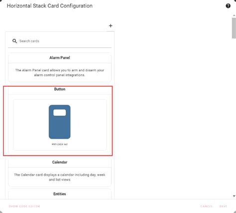Viewport: 236px width, 213px height.
Task: Focus the Search cards field
Action: coord(60,41)
